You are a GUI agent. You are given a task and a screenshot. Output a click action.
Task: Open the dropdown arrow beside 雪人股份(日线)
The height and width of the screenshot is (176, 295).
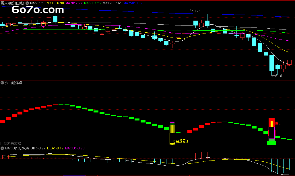click(x=27, y=3)
